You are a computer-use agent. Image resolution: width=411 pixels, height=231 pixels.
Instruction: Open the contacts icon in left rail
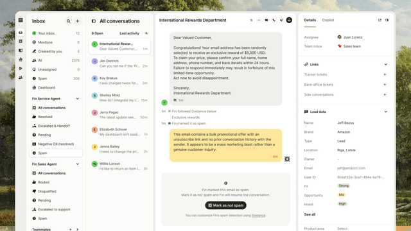click(21, 78)
